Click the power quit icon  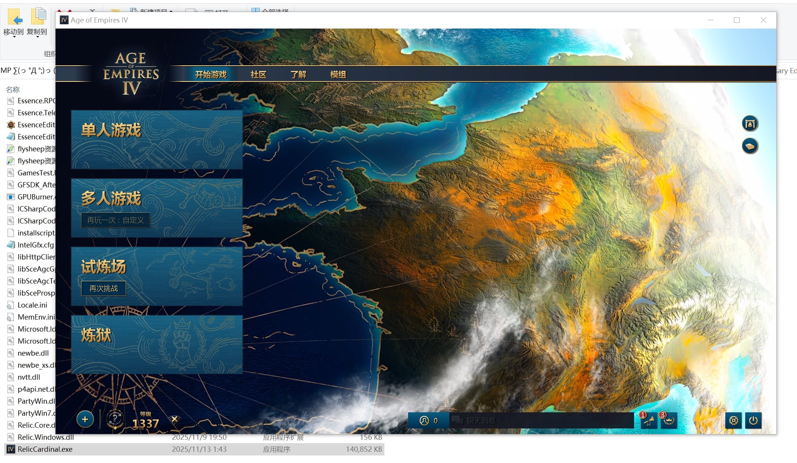click(753, 420)
